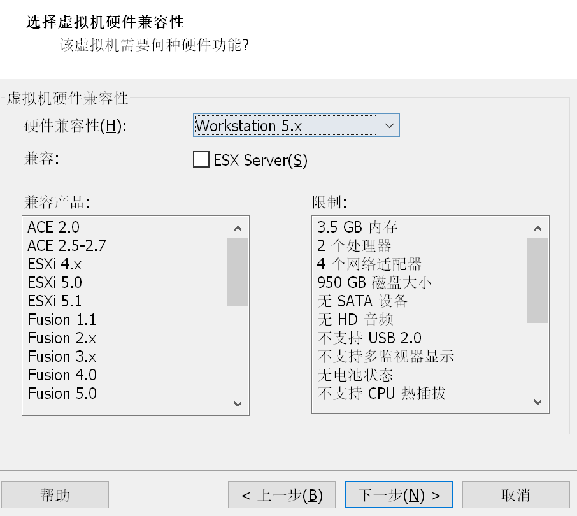Click down arrow of limitations scrollbar
577x516 pixels.
click(538, 402)
